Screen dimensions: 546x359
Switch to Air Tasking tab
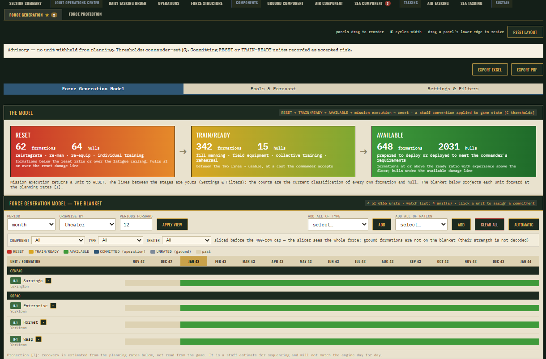(438, 4)
